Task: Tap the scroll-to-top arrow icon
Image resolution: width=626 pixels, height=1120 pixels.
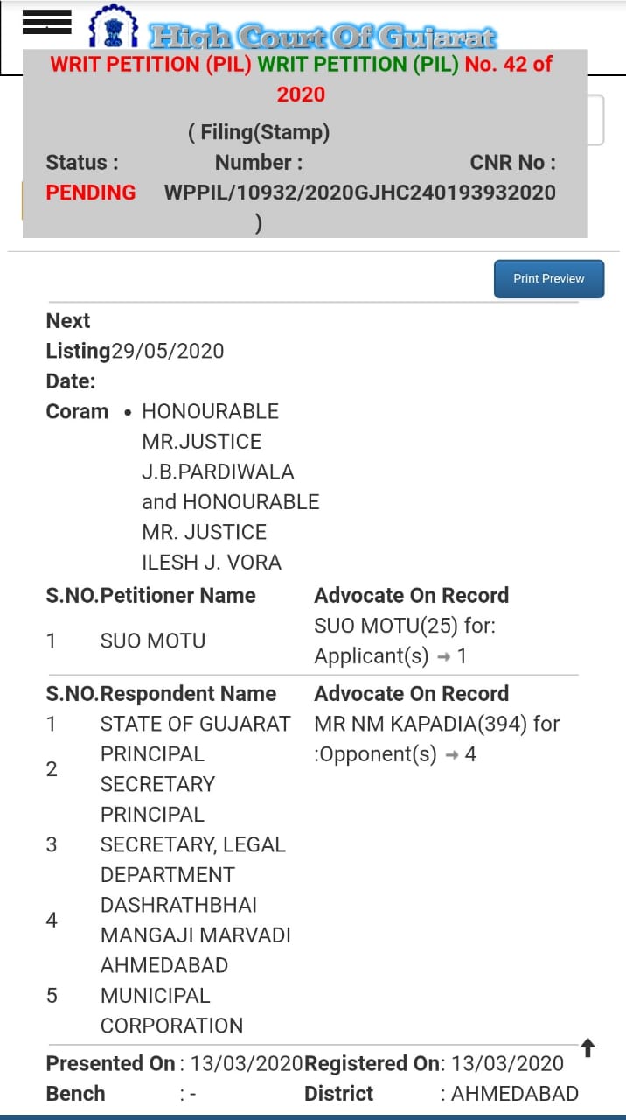Action: [588, 1047]
